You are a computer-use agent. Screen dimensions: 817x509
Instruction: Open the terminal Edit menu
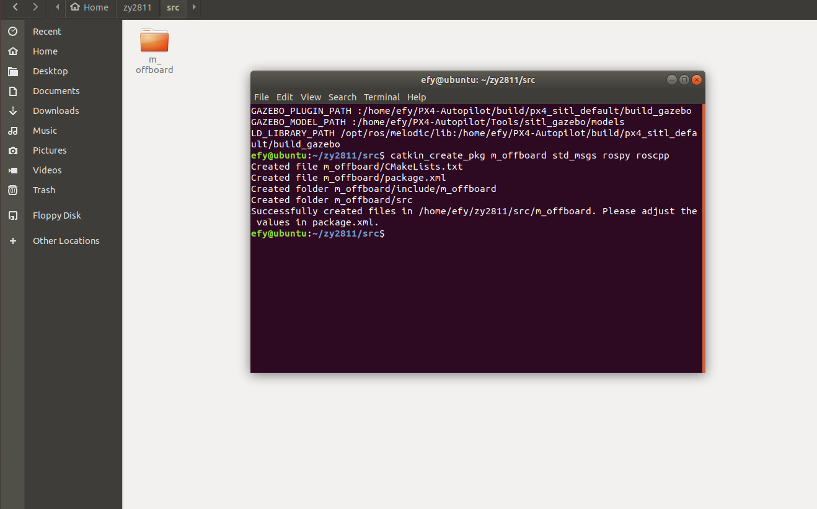[285, 97]
